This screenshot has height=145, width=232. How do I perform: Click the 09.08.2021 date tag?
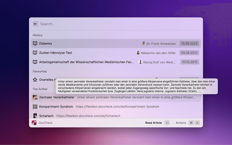pos(189,53)
